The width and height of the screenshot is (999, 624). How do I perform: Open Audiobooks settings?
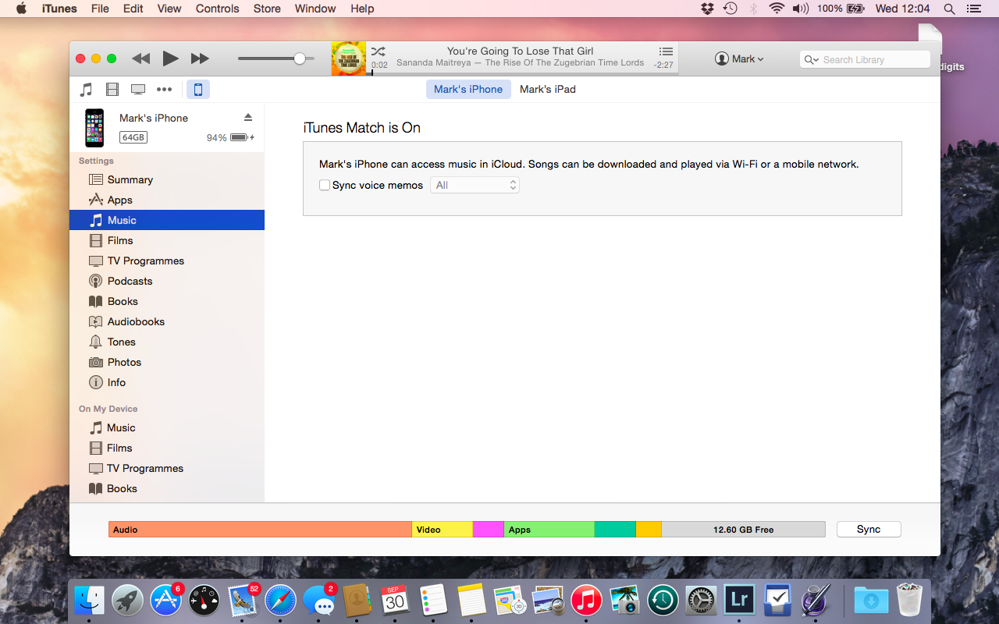coord(167,321)
